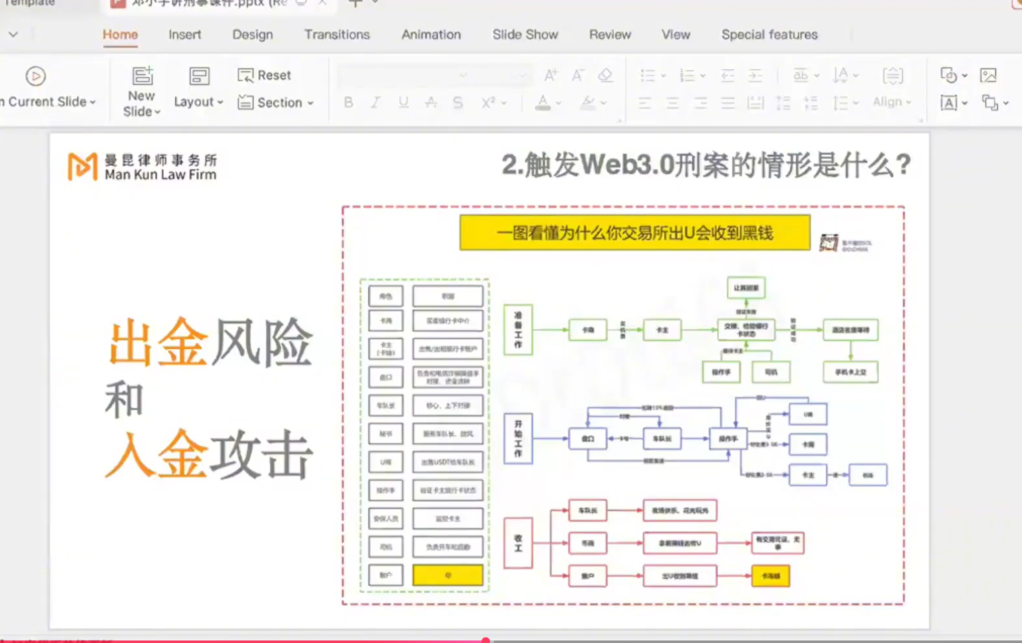Viewport: 1022px width, 643px height.
Task: Toggle italic formatting
Action: click(x=375, y=102)
